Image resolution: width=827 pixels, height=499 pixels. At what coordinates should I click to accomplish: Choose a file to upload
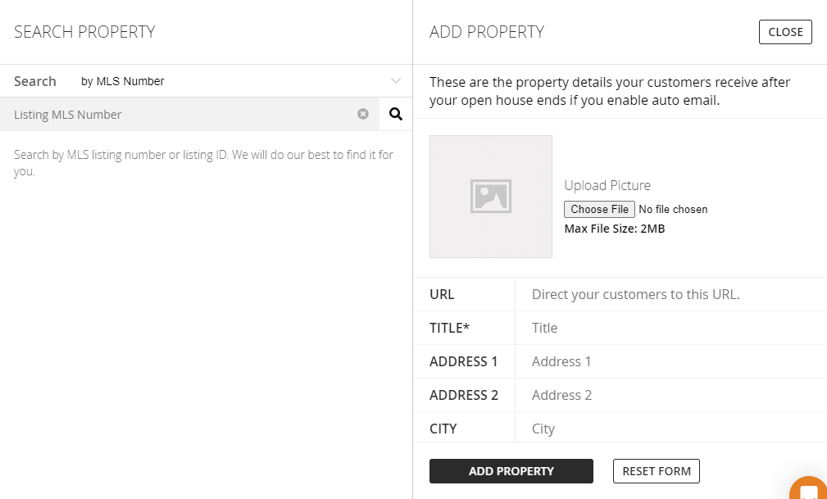598,209
